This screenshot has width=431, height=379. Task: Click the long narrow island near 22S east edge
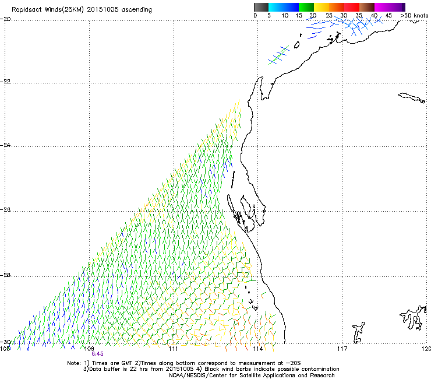pos(412,98)
